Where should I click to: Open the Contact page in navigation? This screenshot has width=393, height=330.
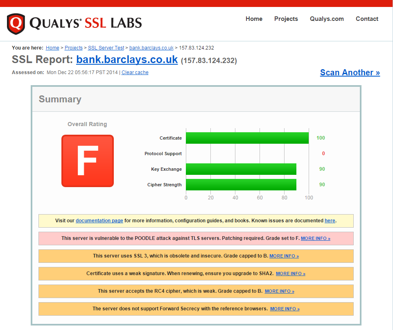coord(367,19)
